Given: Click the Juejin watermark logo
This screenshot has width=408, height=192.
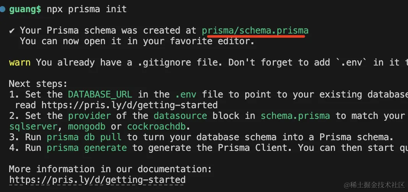Looking at the screenshot, I should tap(347, 185).
